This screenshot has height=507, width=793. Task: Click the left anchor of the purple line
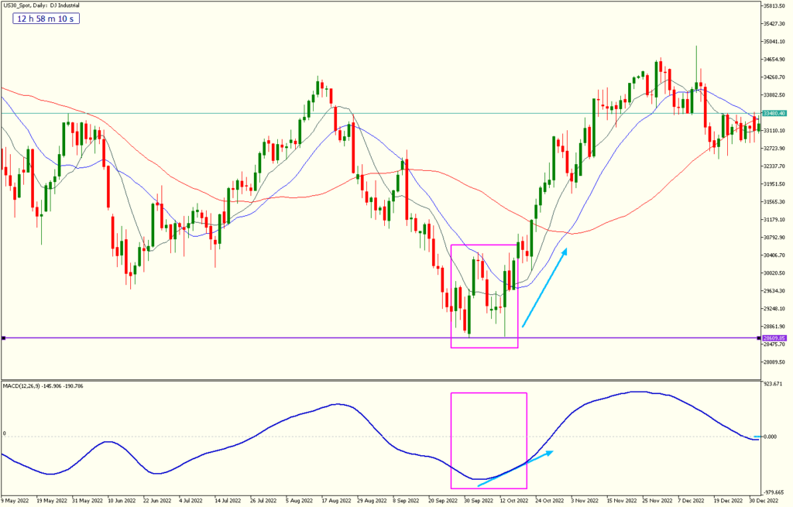4,338
